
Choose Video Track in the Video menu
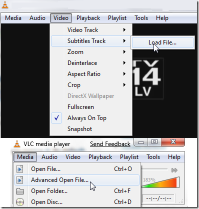[x=91, y=30]
